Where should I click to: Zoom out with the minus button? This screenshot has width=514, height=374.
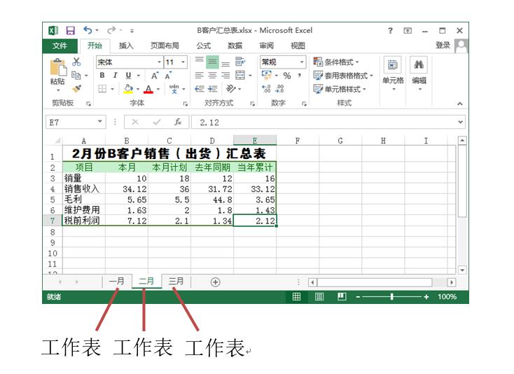pos(358,297)
